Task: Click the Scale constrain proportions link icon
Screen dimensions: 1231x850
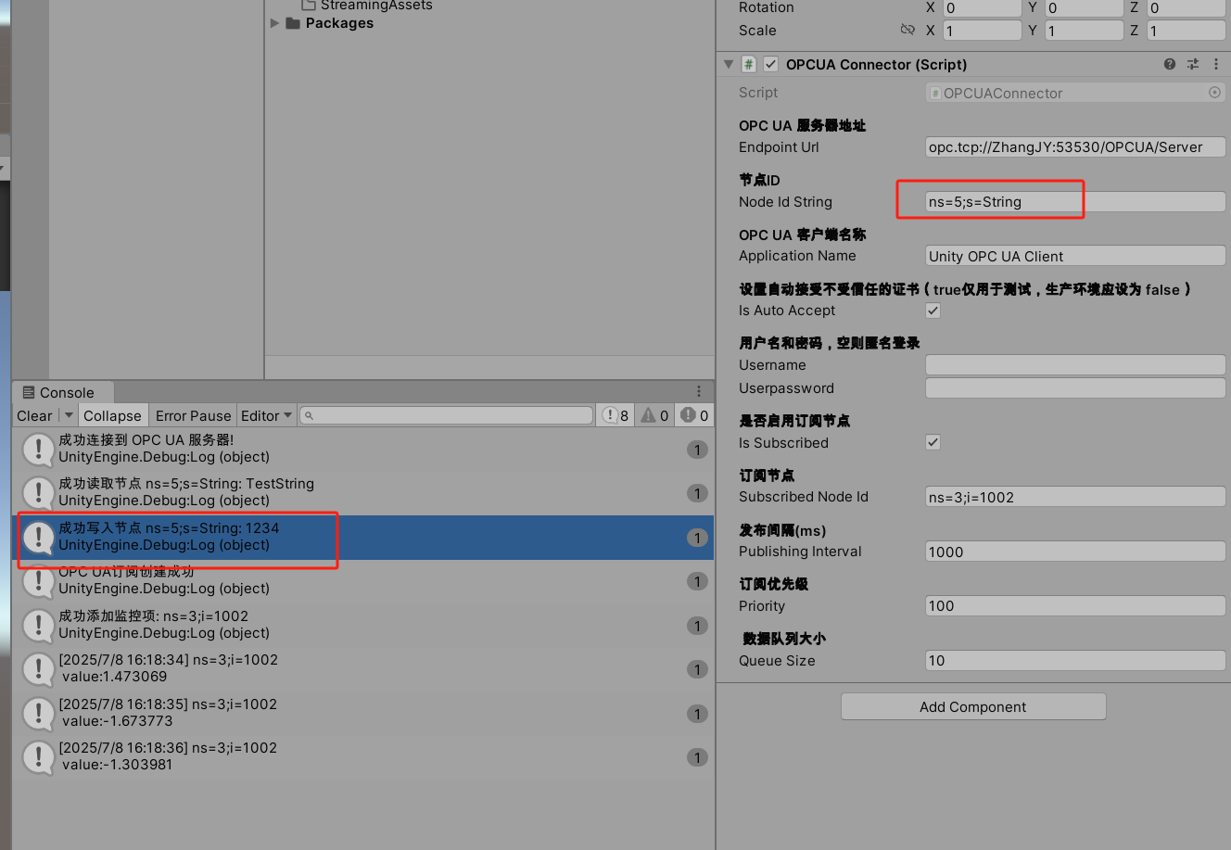Action: coord(907,30)
